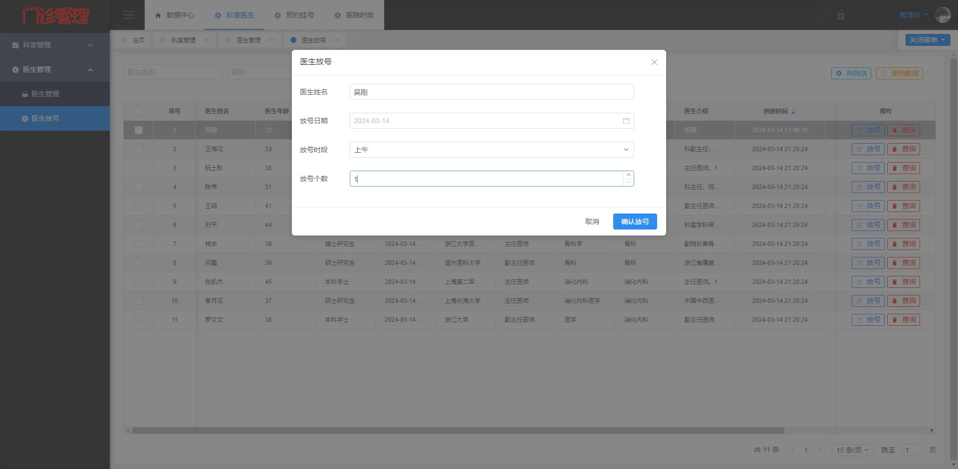Click 放号 button for row 10 秦月花

click(x=868, y=301)
